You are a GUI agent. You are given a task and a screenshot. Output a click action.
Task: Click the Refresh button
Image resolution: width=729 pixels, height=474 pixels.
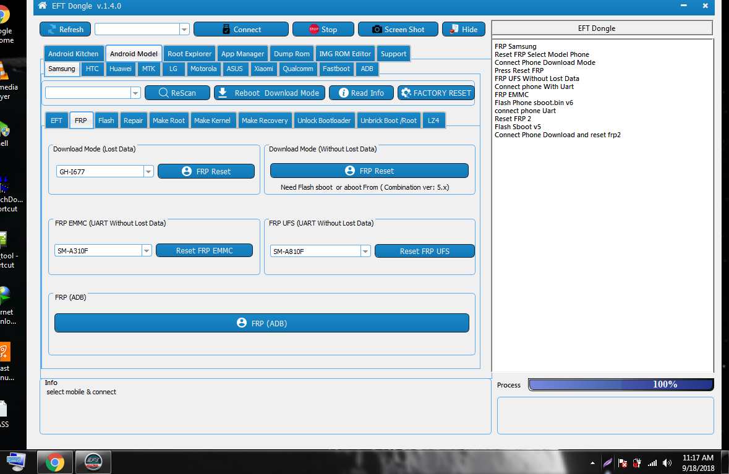point(65,29)
